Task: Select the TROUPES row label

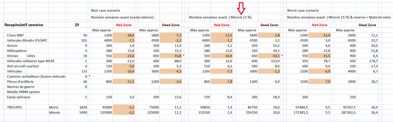Action: 16,107
